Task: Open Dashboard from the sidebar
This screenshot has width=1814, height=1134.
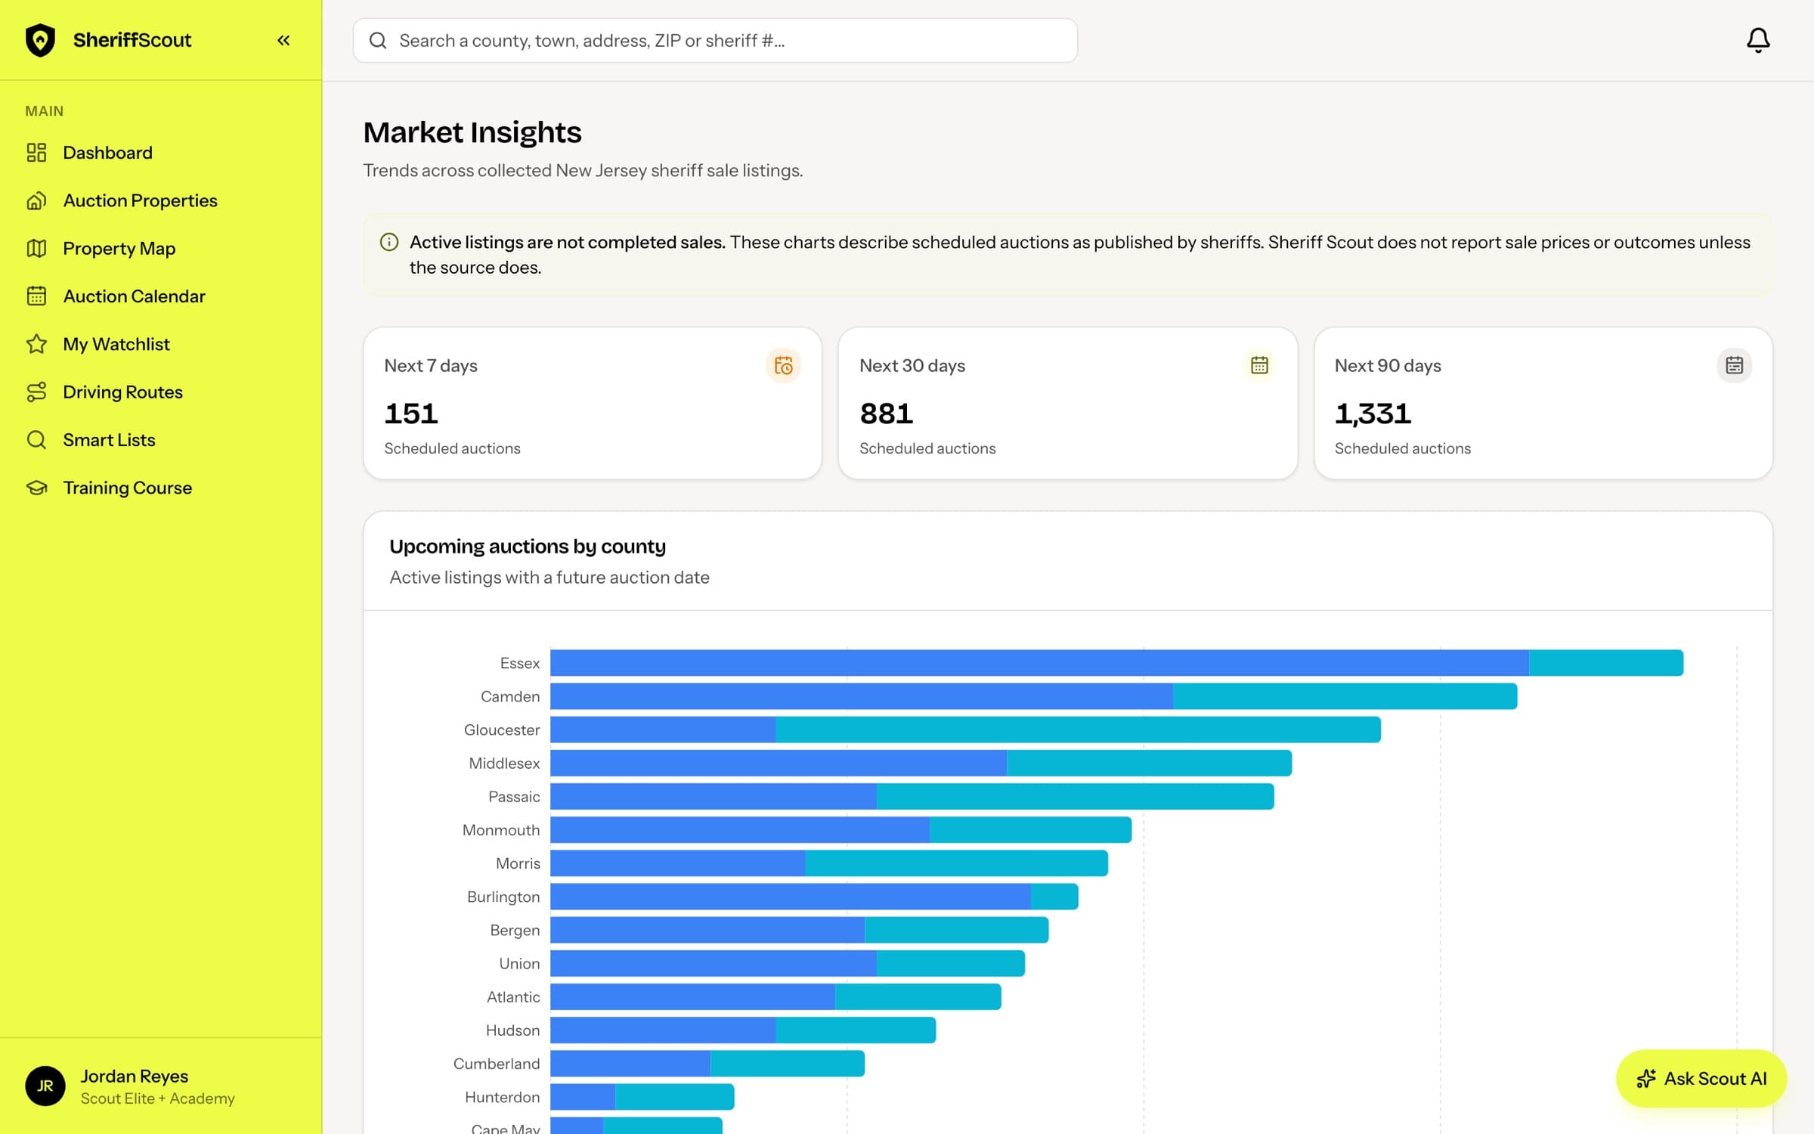Action: [x=160, y=153]
